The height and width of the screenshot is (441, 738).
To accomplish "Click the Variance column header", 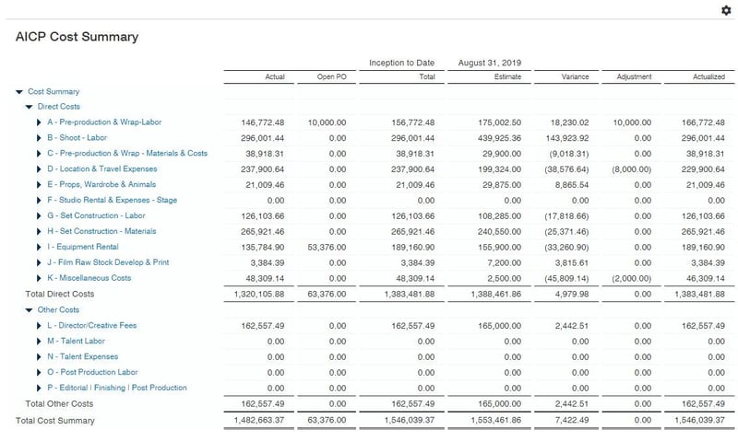I will [x=575, y=76].
